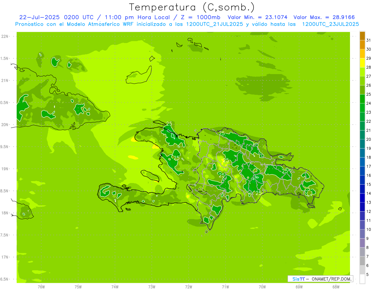Image resolution: width=377 pixels, height=291 pixels.
Task: Click the legend color band between 13 and 14
Action: 362,198
